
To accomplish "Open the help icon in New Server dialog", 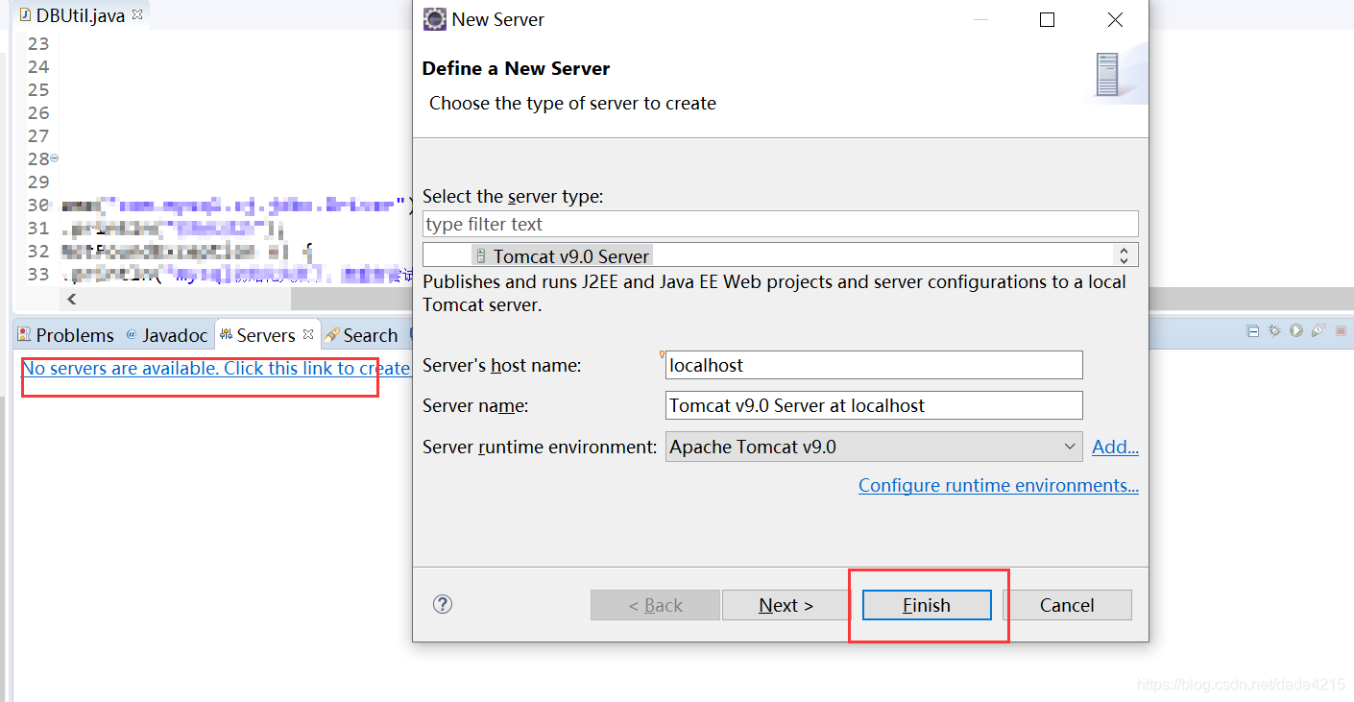I will coord(443,604).
